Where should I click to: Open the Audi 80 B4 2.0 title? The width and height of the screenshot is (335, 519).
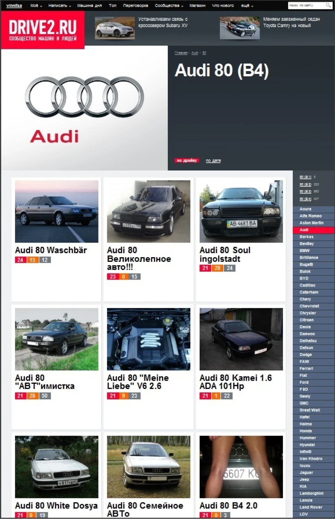tap(229, 506)
